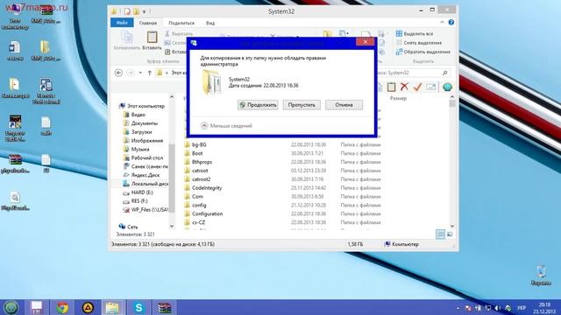561x315 pixels.
Task: Select Сеть in the navigation pane
Action: pyautogui.click(x=129, y=227)
